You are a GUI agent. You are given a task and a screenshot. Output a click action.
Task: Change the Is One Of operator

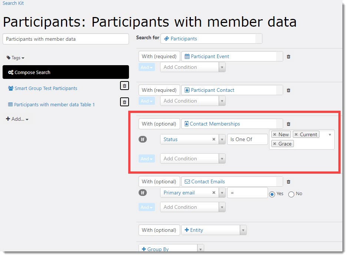[248, 140]
